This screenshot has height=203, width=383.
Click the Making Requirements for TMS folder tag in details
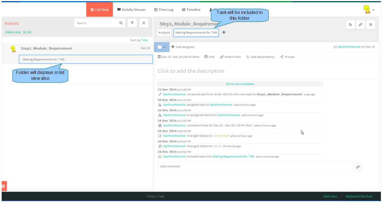196,33
